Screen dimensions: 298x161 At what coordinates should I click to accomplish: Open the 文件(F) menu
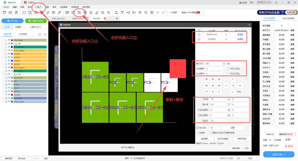[x=6, y=7]
